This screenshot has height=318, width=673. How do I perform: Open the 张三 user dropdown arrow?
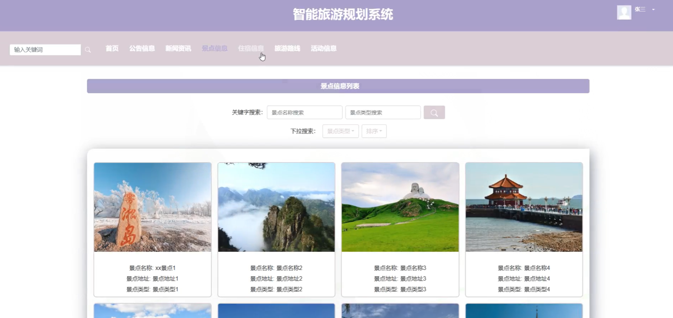point(653,10)
